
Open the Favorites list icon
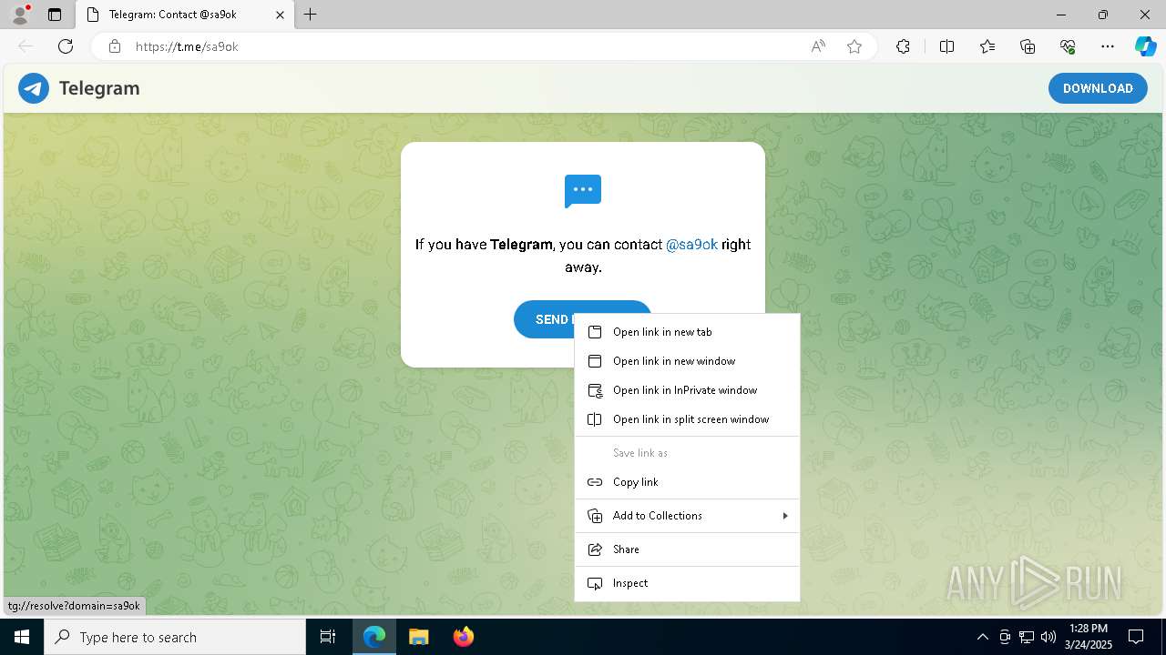987,46
